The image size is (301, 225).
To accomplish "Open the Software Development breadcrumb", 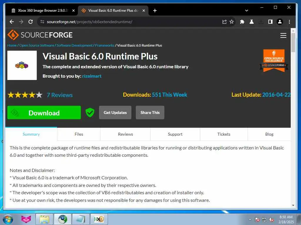I will point(74,45).
